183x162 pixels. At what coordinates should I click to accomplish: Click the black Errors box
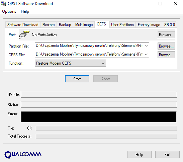pyautogui.click(x=99, y=117)
